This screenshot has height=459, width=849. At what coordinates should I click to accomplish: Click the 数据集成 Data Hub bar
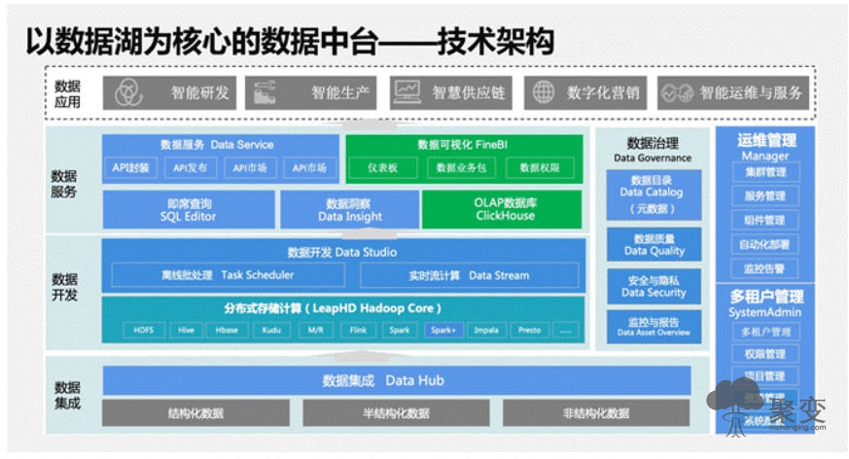tap(397, 380)
